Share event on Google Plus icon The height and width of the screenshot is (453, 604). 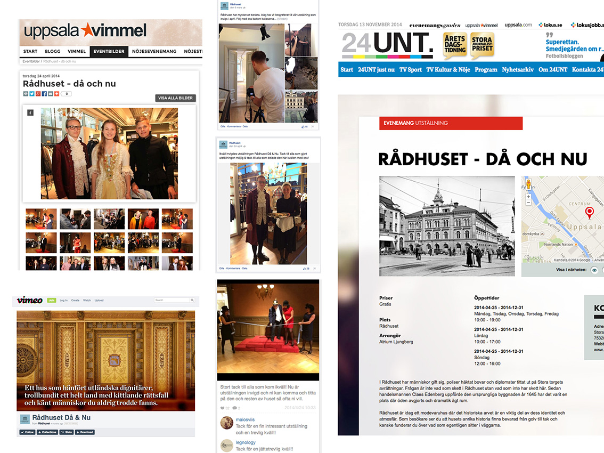point(38,94)
